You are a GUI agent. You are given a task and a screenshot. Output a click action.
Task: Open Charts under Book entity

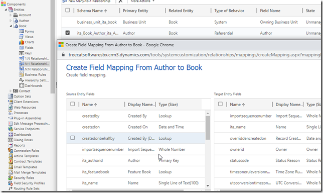27,42
